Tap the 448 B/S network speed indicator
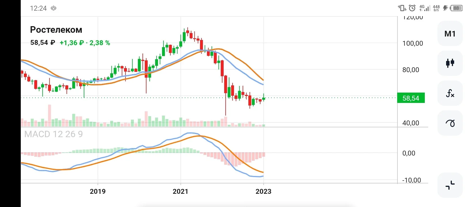The width and height of the screenshot is (472, 207). pyautogui.click(x=436, y=8)
